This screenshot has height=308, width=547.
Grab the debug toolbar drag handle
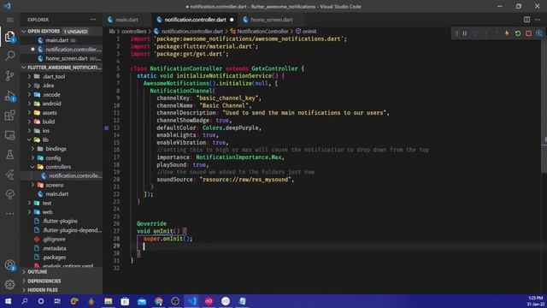click(456, 33)
